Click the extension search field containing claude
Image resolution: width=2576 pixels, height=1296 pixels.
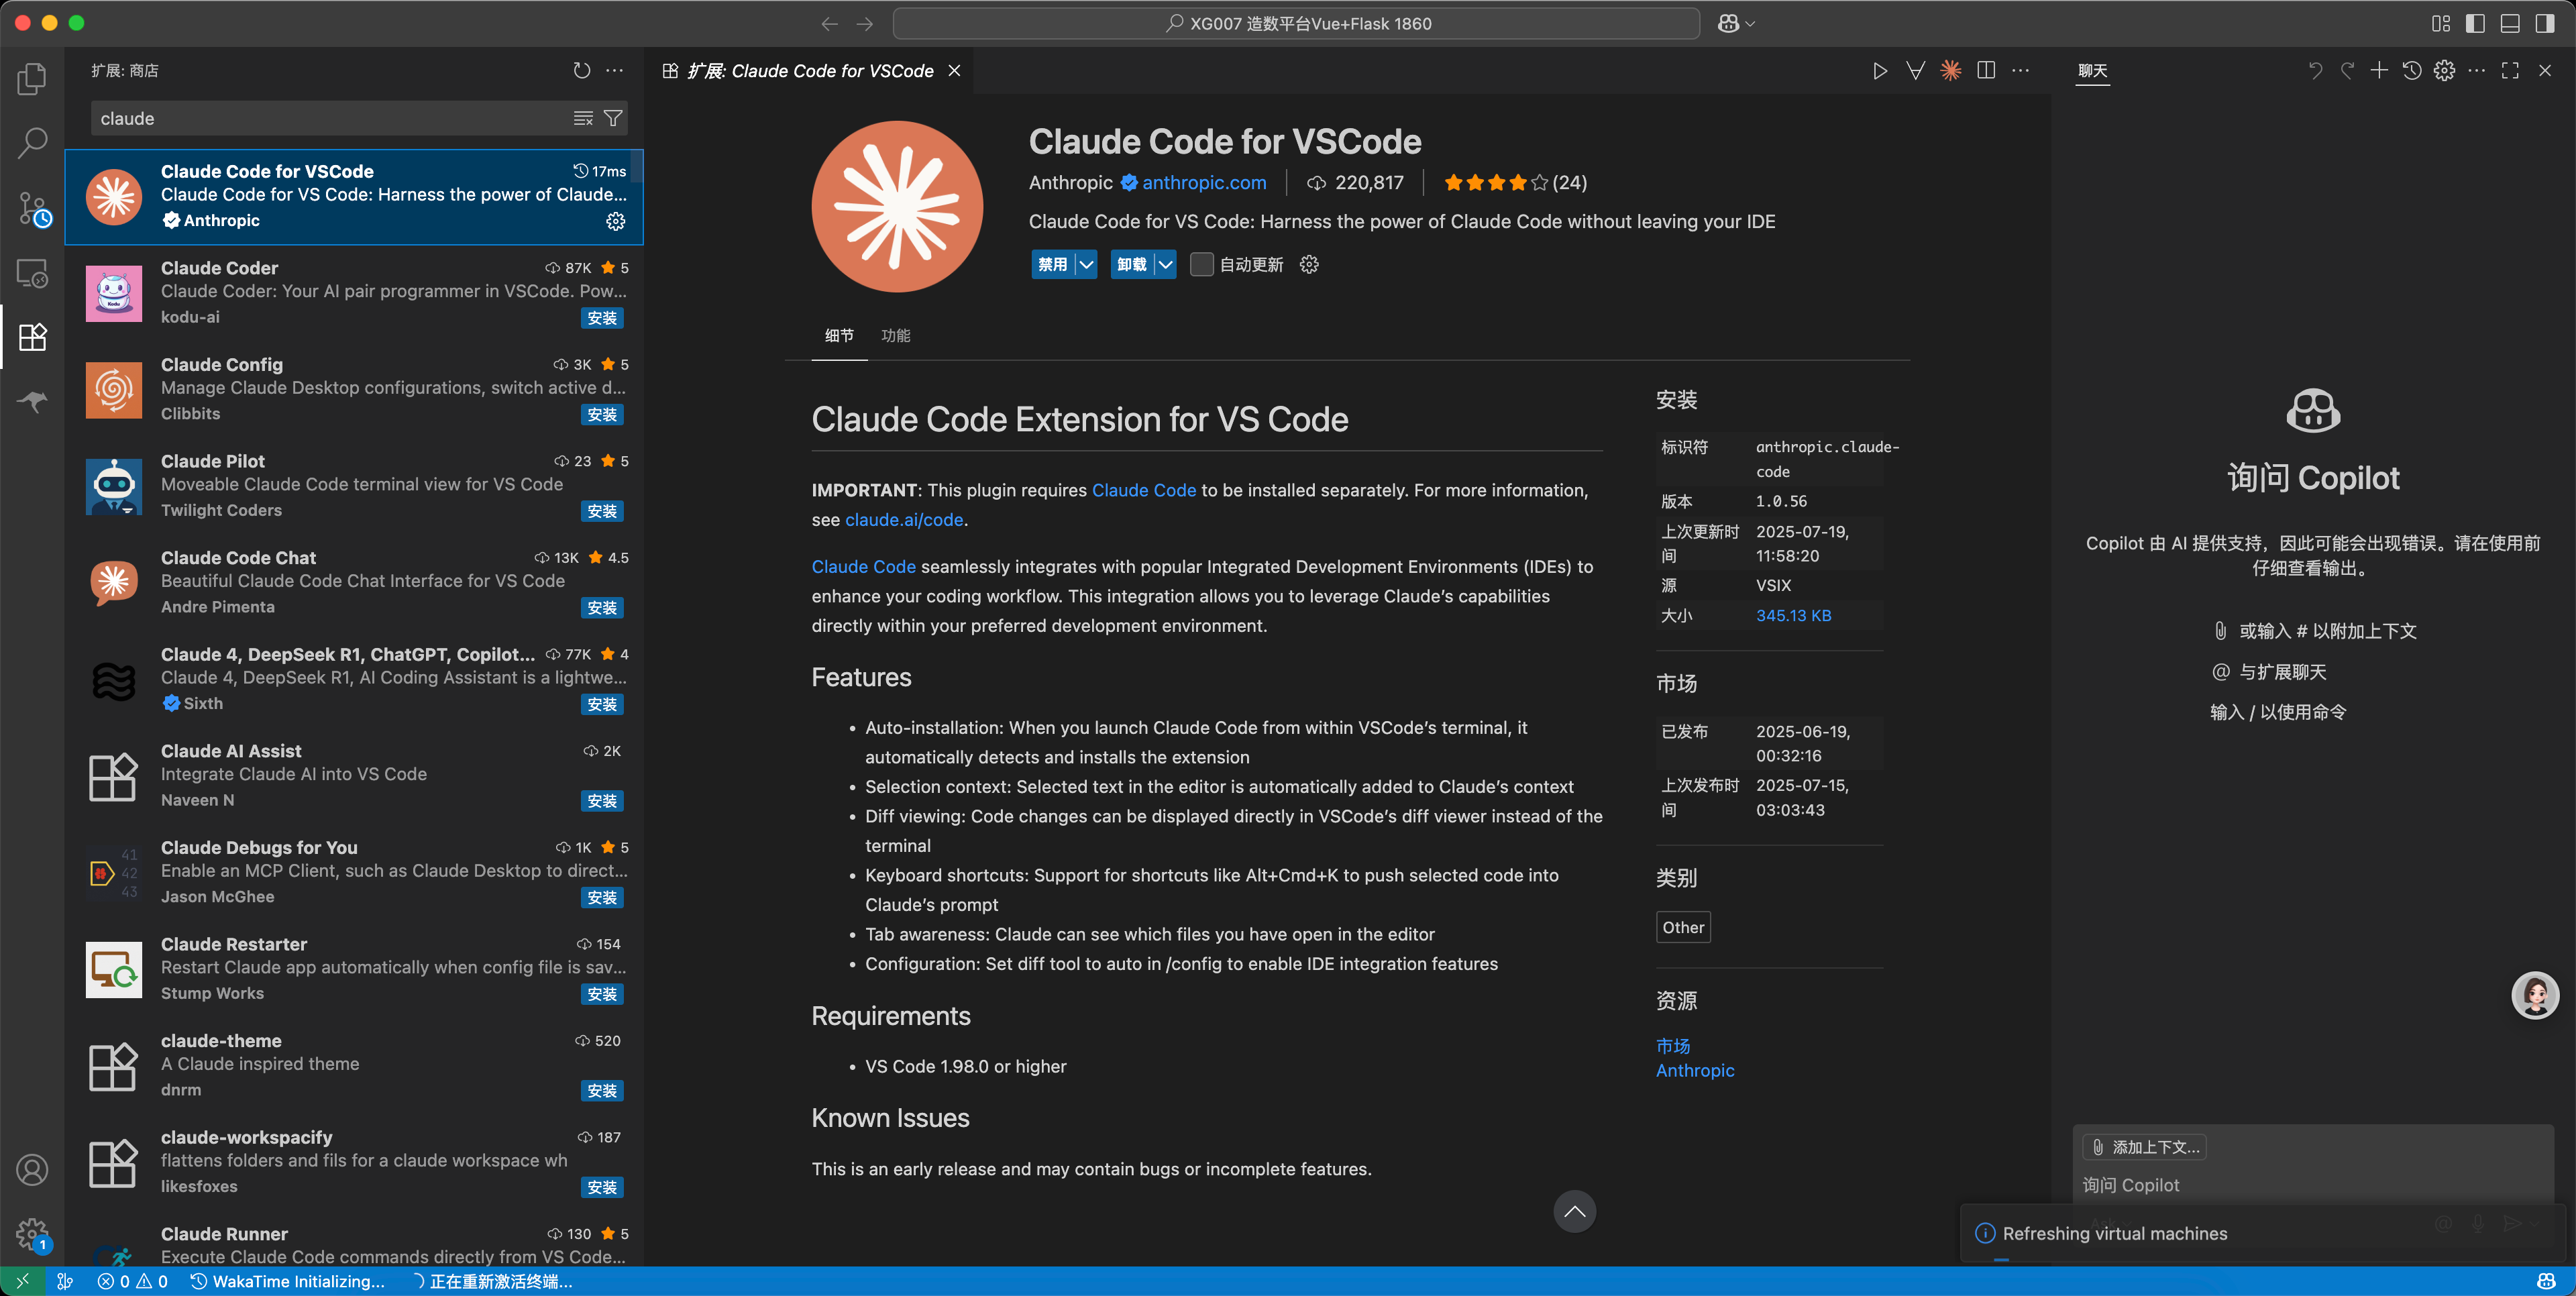pos(330,118)
